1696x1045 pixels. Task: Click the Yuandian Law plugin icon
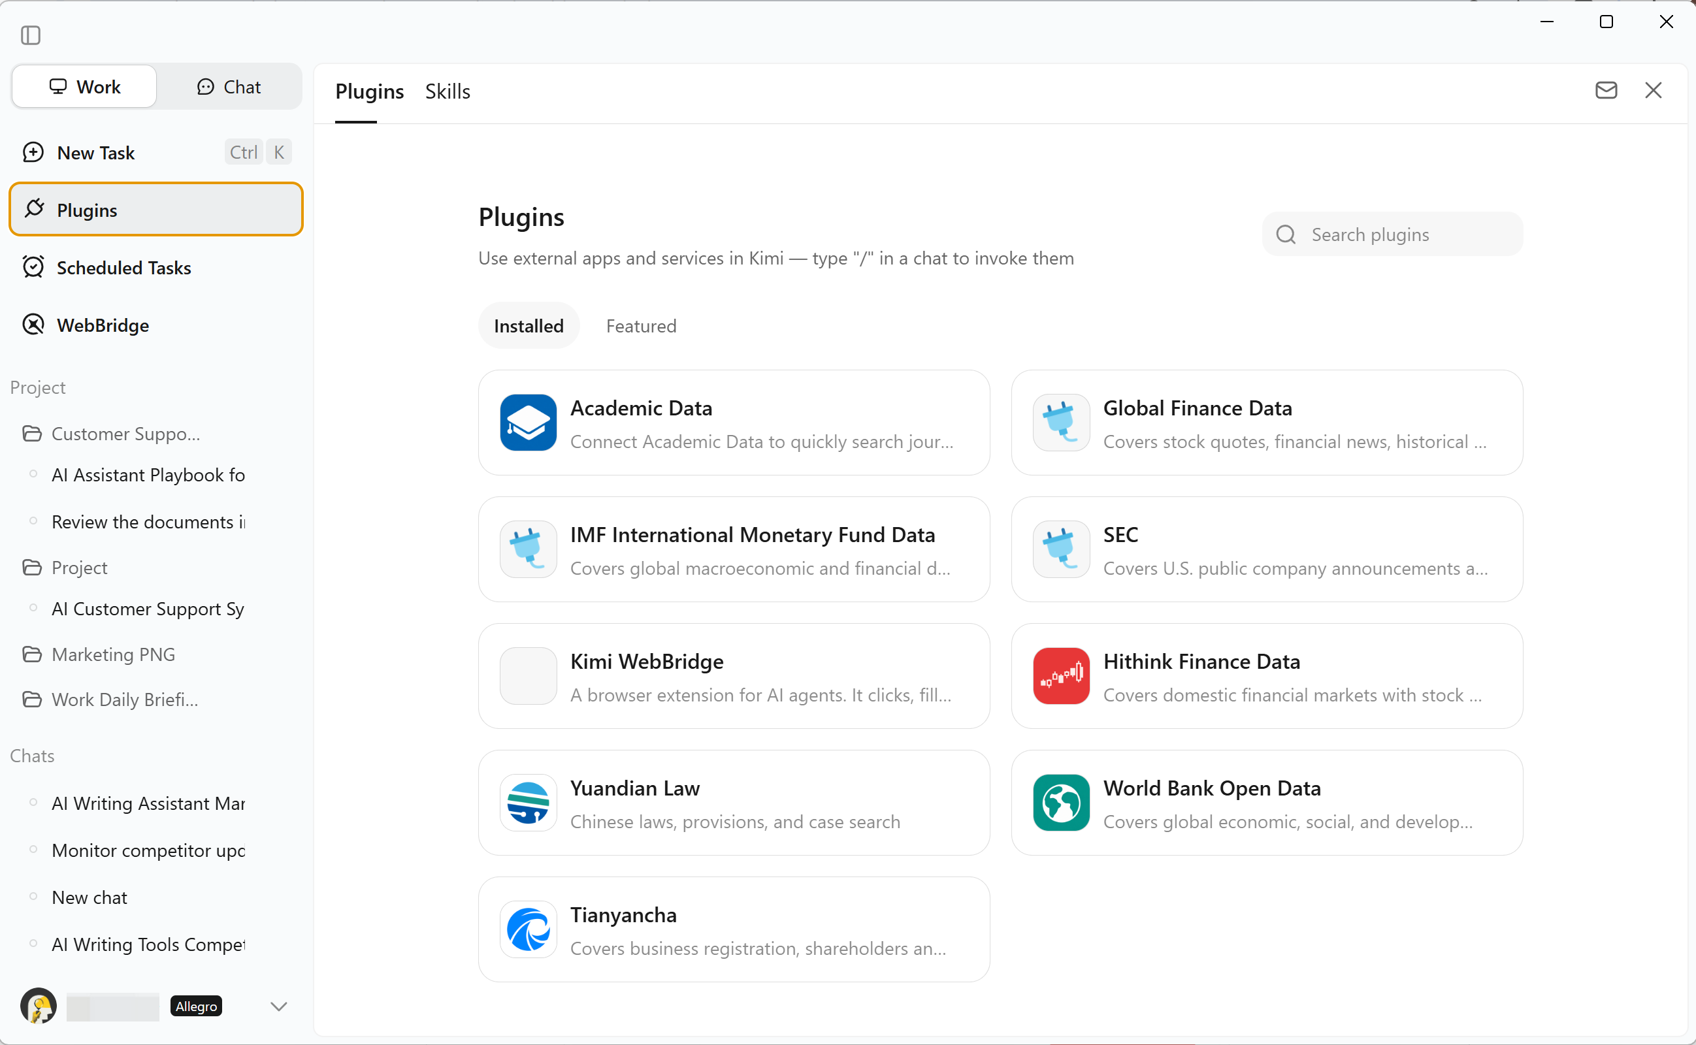528,803
